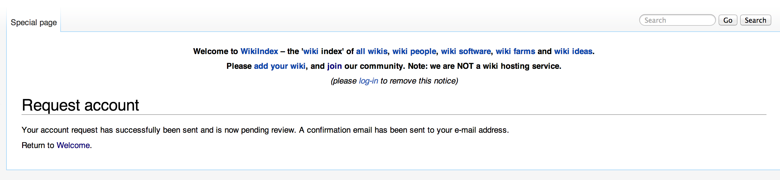Click the log-in link in notice

[368, 81]
